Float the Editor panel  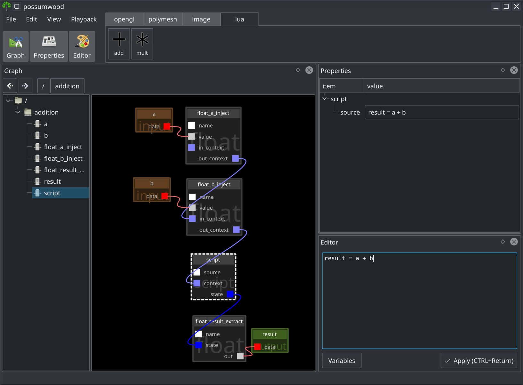tap(503, 242)
